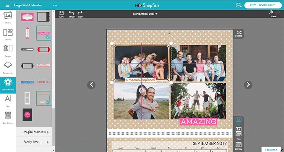Choose the white film strip embellishment
Image resolution: width=284 pixels, height=152 pixels.
(x=27, y=98)
